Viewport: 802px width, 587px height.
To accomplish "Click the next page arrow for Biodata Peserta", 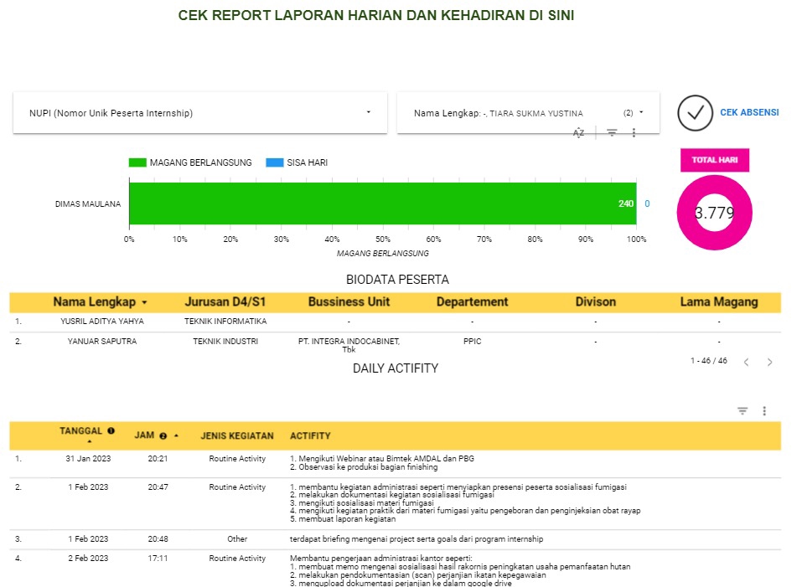I will (769, 362).
